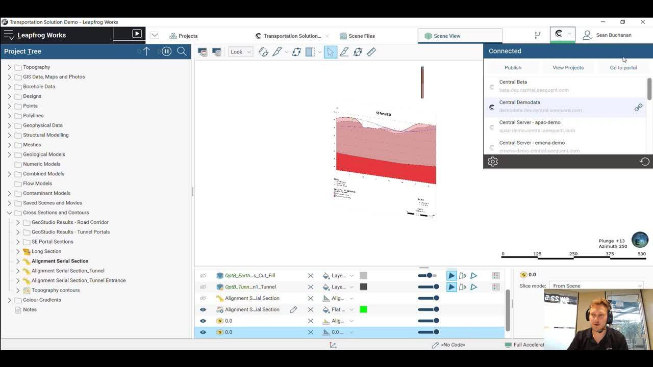Open the tab list dropdown arrow beside Projects
This screenshot has height=367, width=653.
click(155, 36)
